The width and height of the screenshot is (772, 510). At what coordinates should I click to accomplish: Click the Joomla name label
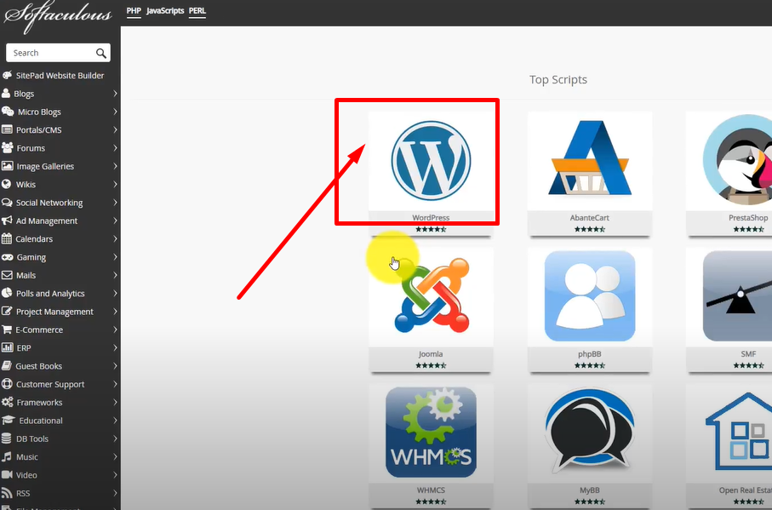coord(431,354)
